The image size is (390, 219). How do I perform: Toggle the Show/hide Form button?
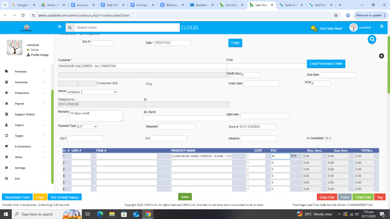pyautogui.click(x=17, y=197)
